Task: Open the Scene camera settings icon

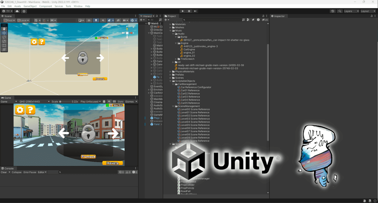Action: pos(125,20)
